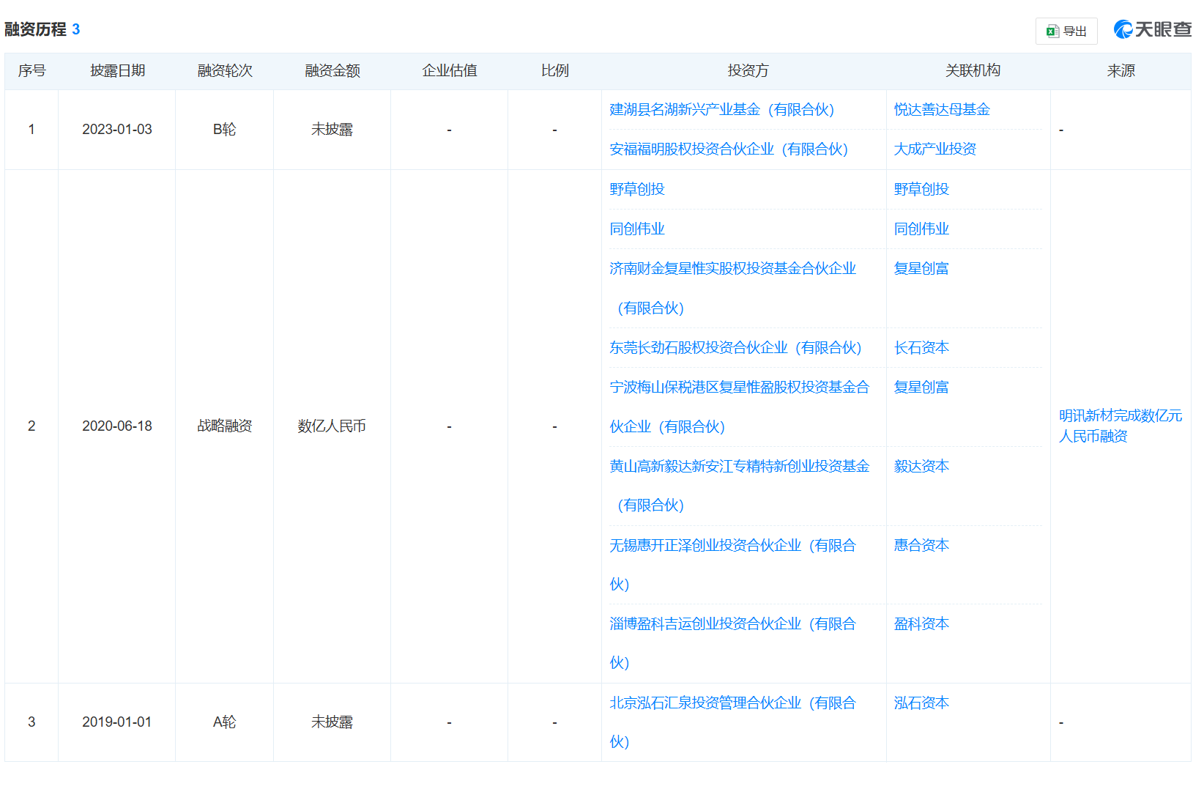Image resolution: width=1204 pixels, height=789 pixels.
Task: Select date cell 2023-01-03
Action: [x=117, y=130]
